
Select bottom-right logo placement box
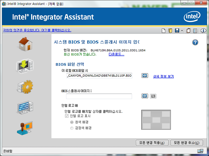(x=166, y=126)
